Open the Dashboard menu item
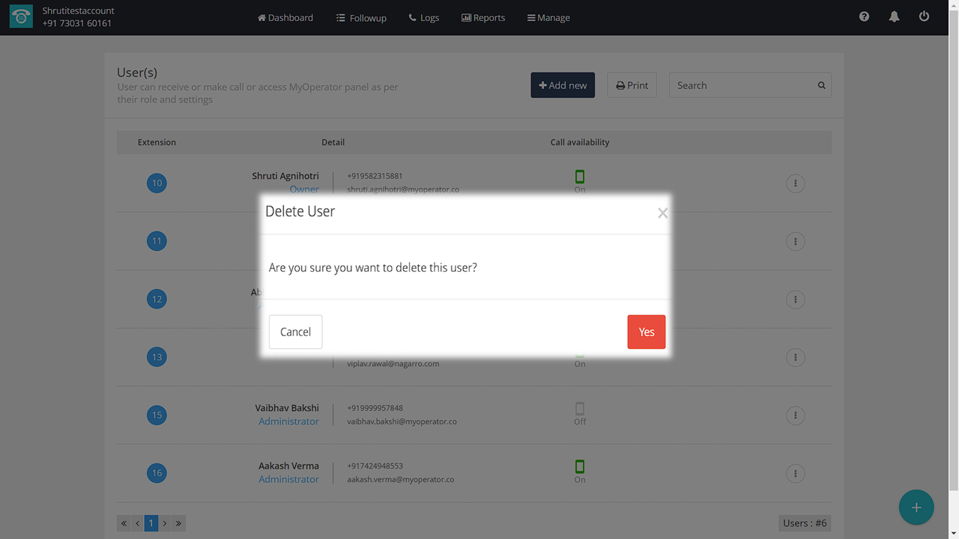The height and width of the screenshot is (539, 959). (x=285, y=17)
